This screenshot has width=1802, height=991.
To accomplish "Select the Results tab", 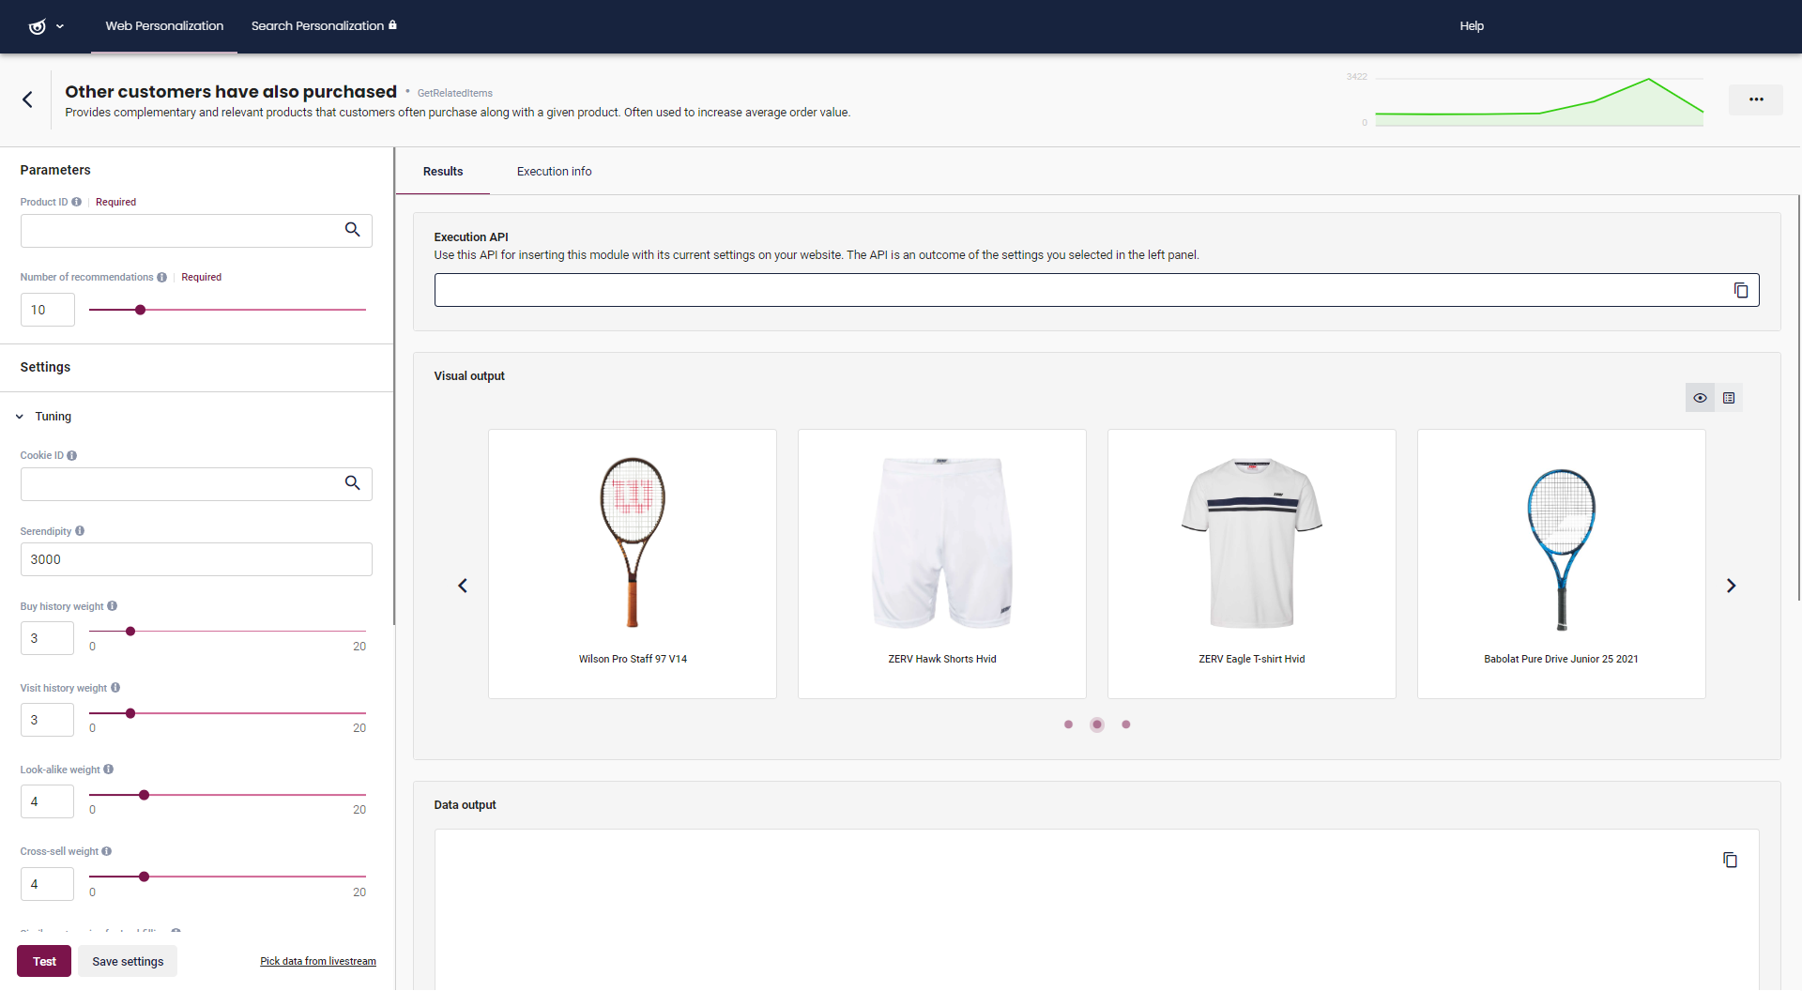I will (x=443, y=172).
